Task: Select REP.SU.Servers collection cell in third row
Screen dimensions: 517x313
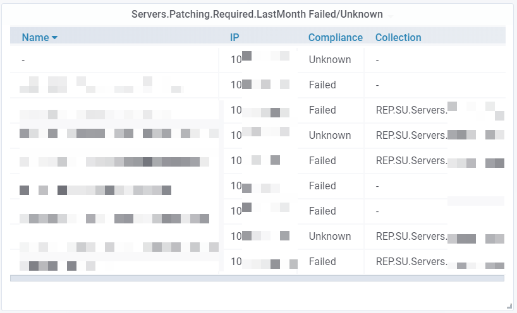Action: point(411,110)
